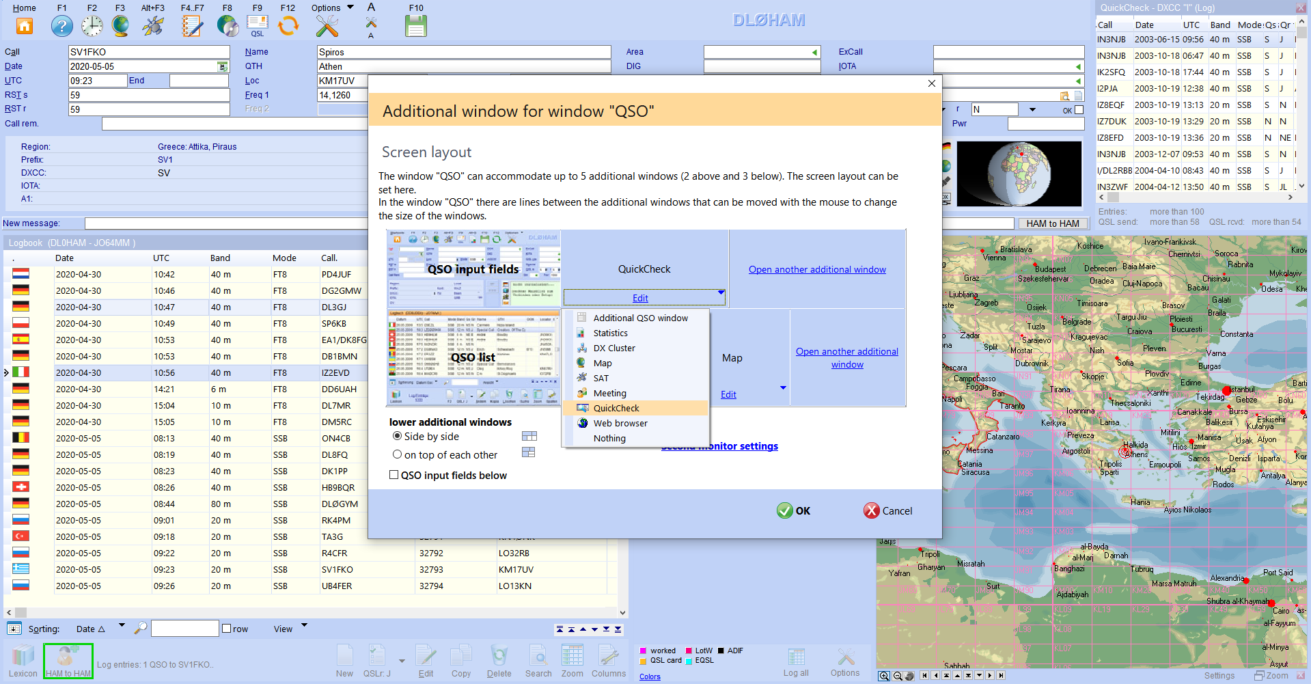The image size is (1311, 684).
Task: Open the QSLr dropdown arrow
Action: pos(402,661)
